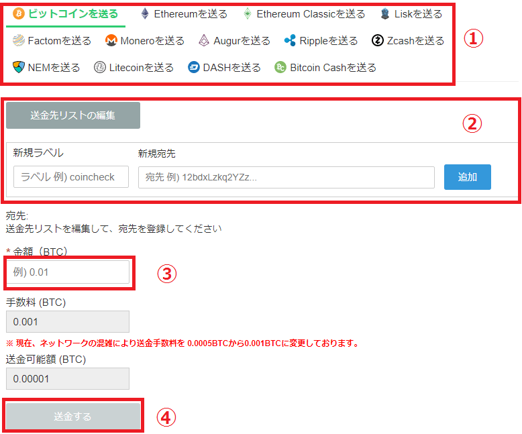The height and width of the screenshot is (434, 522).
Task: Select the Bitcoin Cashを送る tab
Action: [x=325, y=67]
